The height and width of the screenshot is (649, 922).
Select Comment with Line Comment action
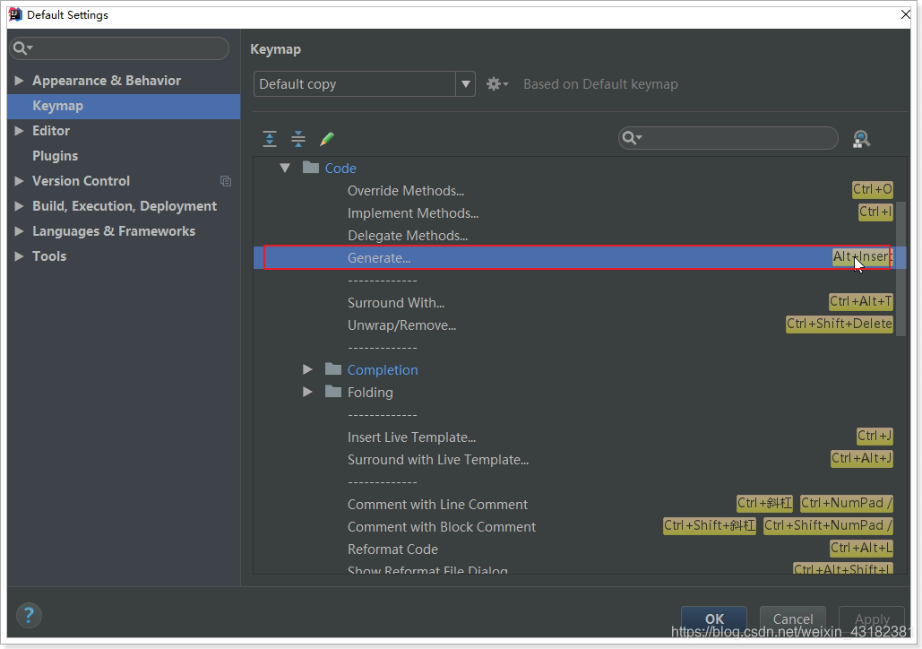(x=437, y=505)
